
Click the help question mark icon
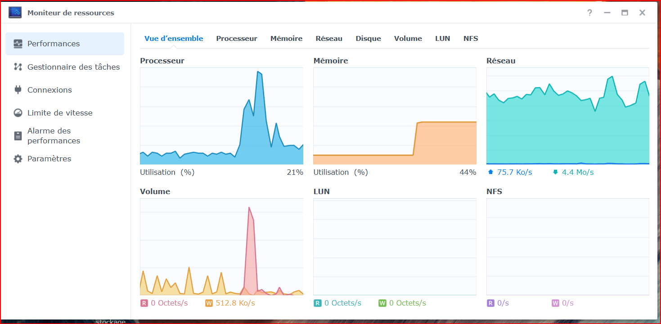tap(589, 13)
